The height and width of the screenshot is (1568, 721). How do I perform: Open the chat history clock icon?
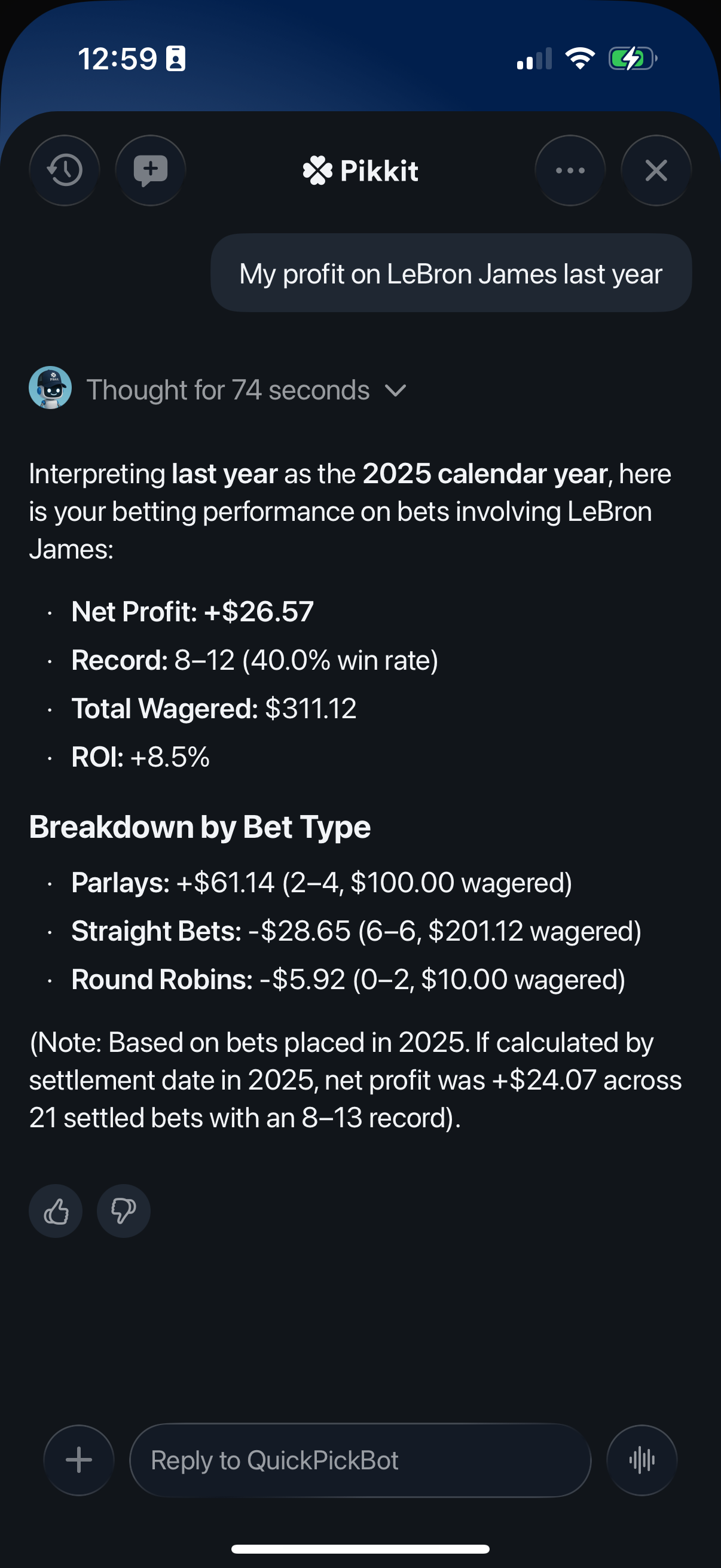coord(65,170)
